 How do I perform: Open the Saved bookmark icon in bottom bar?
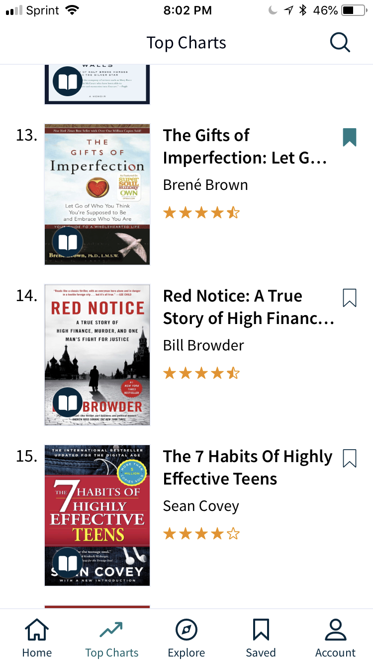(261, 630)
